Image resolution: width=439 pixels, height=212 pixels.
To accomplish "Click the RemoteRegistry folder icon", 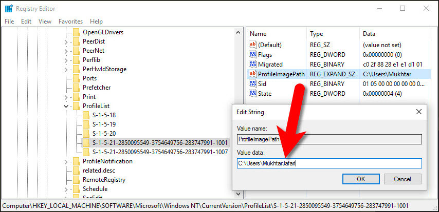I will point(76,180).
